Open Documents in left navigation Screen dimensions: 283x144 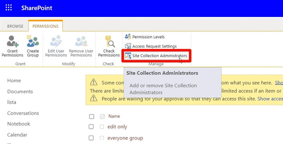(20, 92)
